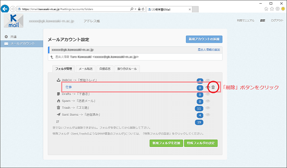Click the smiley feedback icon
287x168 pixels.
[283, 9]
